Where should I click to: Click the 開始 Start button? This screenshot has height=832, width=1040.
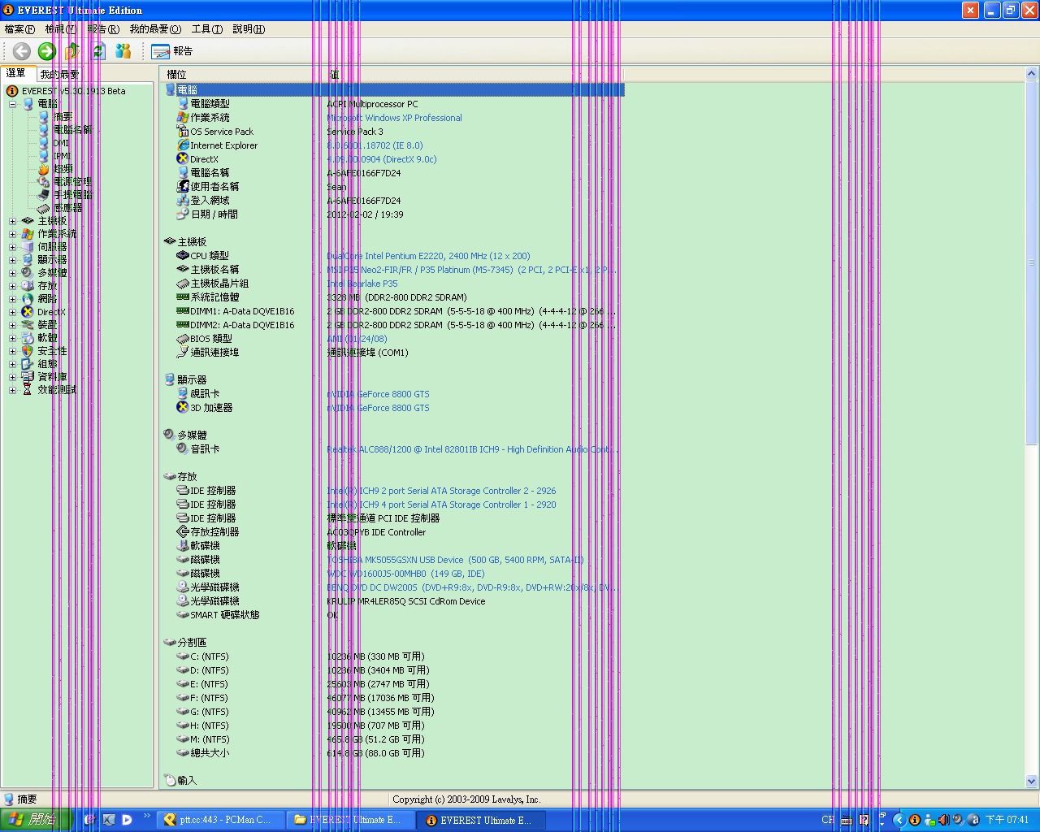36,820
